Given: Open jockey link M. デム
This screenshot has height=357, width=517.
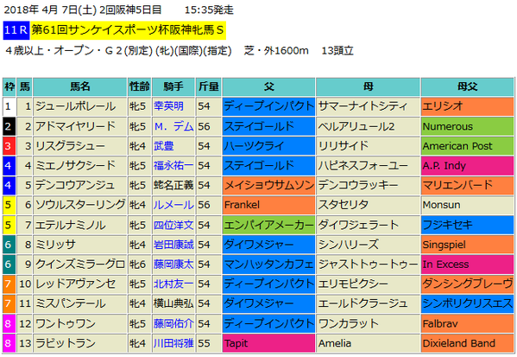Looking at the screenshot, I should [173, 126].
